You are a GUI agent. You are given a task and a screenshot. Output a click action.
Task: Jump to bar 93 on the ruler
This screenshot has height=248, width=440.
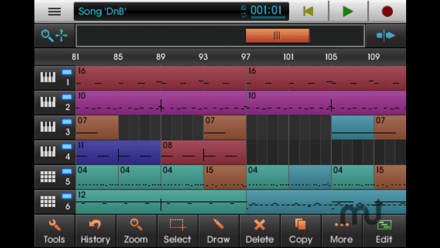click(x=203, y=57)
